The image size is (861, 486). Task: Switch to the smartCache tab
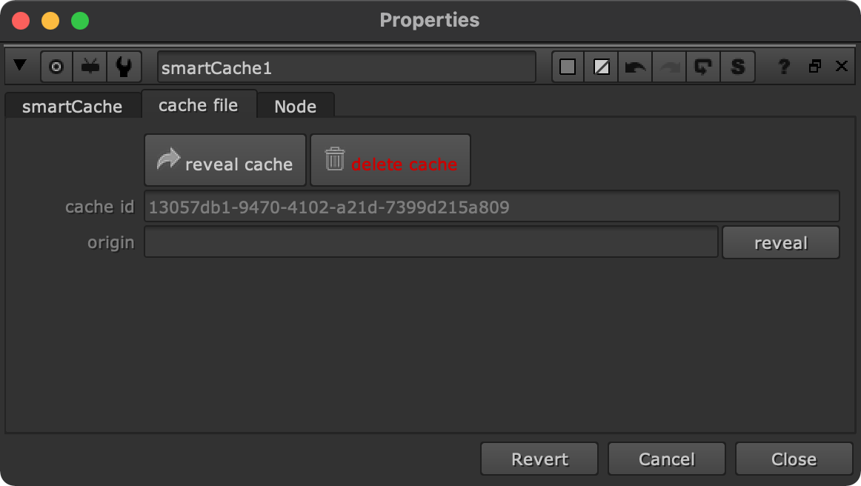(x=72, y=106)
